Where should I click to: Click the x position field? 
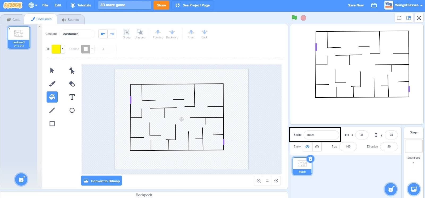coord(362,135)
